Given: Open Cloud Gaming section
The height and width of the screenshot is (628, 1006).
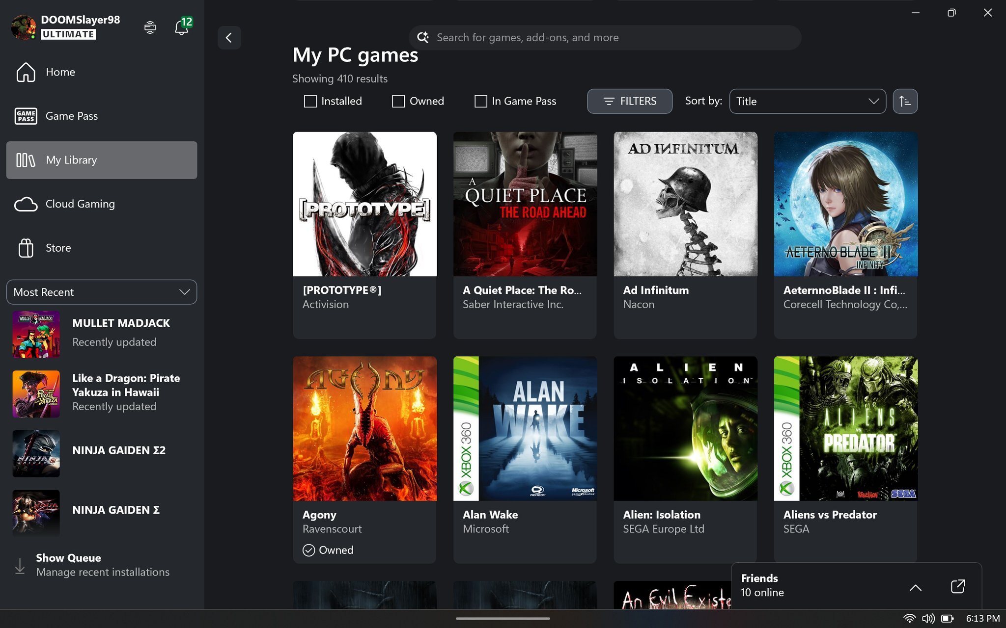Looking at the screenshot, I should coord(80,204).
